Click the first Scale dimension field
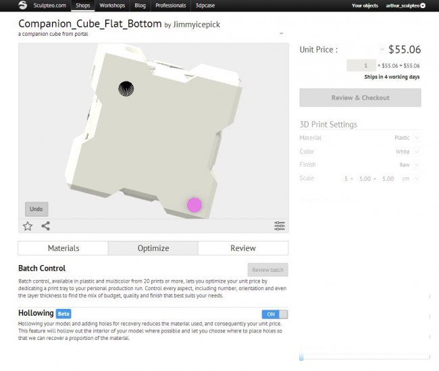 pos(346,178)
